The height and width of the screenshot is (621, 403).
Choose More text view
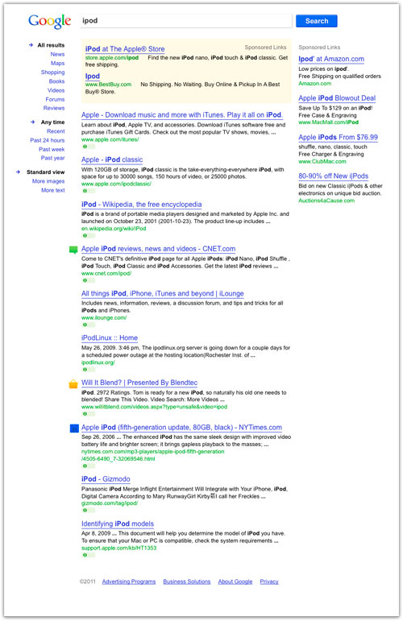pyautogui.click(x=53, y=191)
